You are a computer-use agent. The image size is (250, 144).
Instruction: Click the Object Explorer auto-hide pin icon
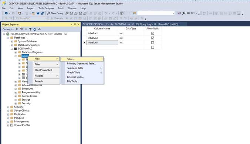75,24
